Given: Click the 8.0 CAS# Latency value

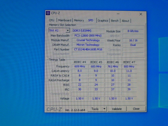Looking at the screenshot, I should [x=80, y=71].
